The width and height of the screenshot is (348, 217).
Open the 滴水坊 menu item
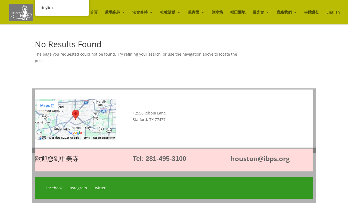coord(217,12)
